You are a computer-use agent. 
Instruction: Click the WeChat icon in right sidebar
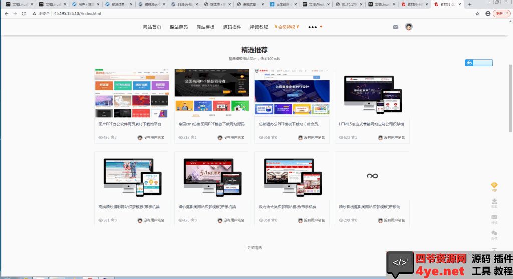tap(494, 233)
